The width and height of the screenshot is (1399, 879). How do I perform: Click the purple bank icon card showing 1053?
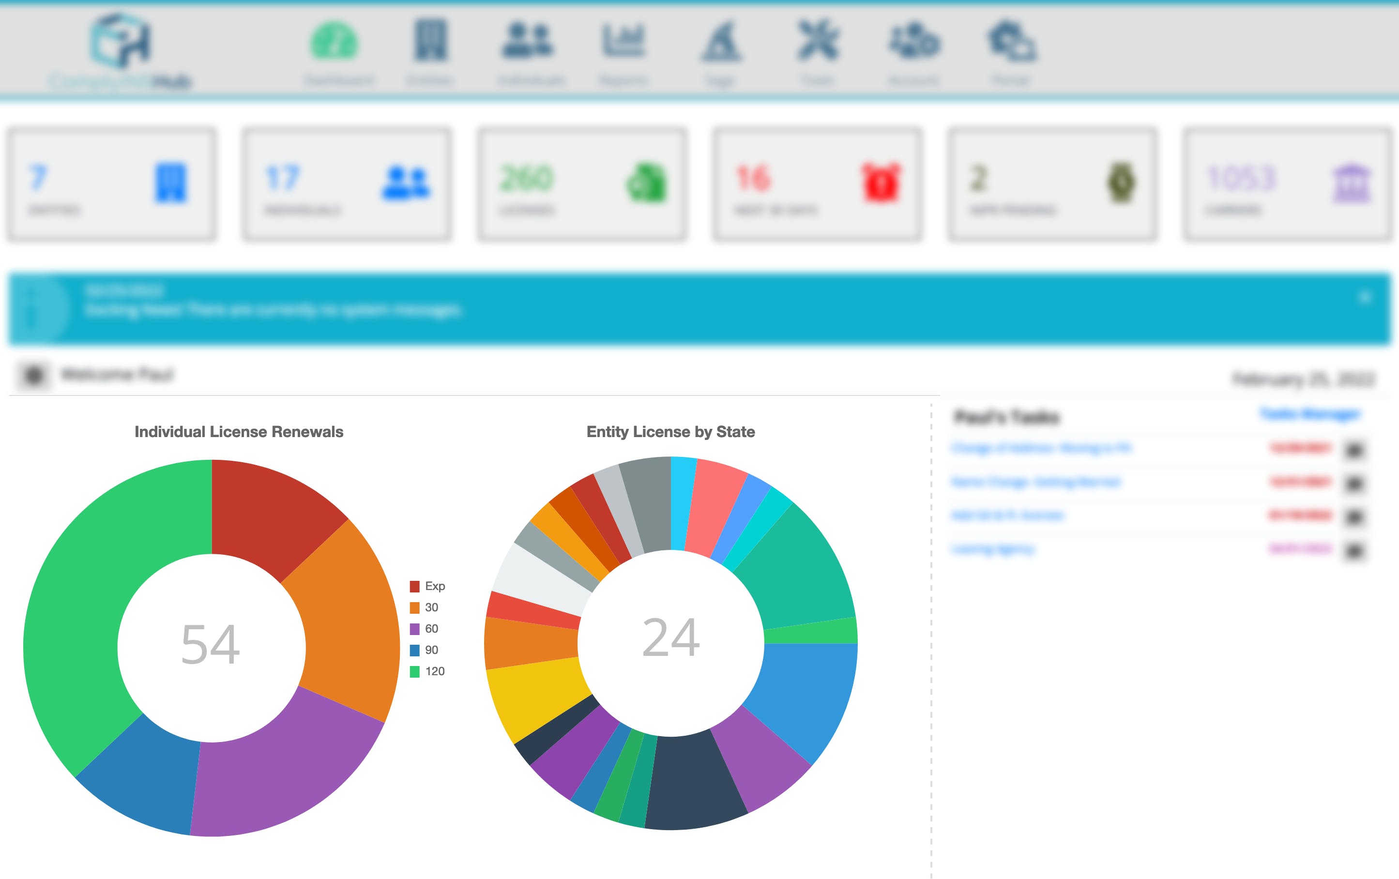[1352, 182]
